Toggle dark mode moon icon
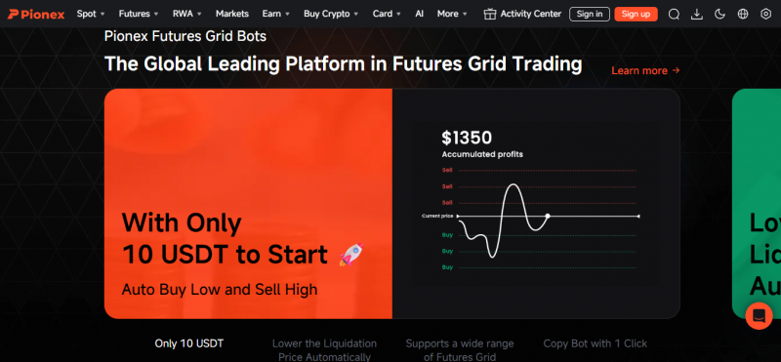 click(x=719, y=14)
